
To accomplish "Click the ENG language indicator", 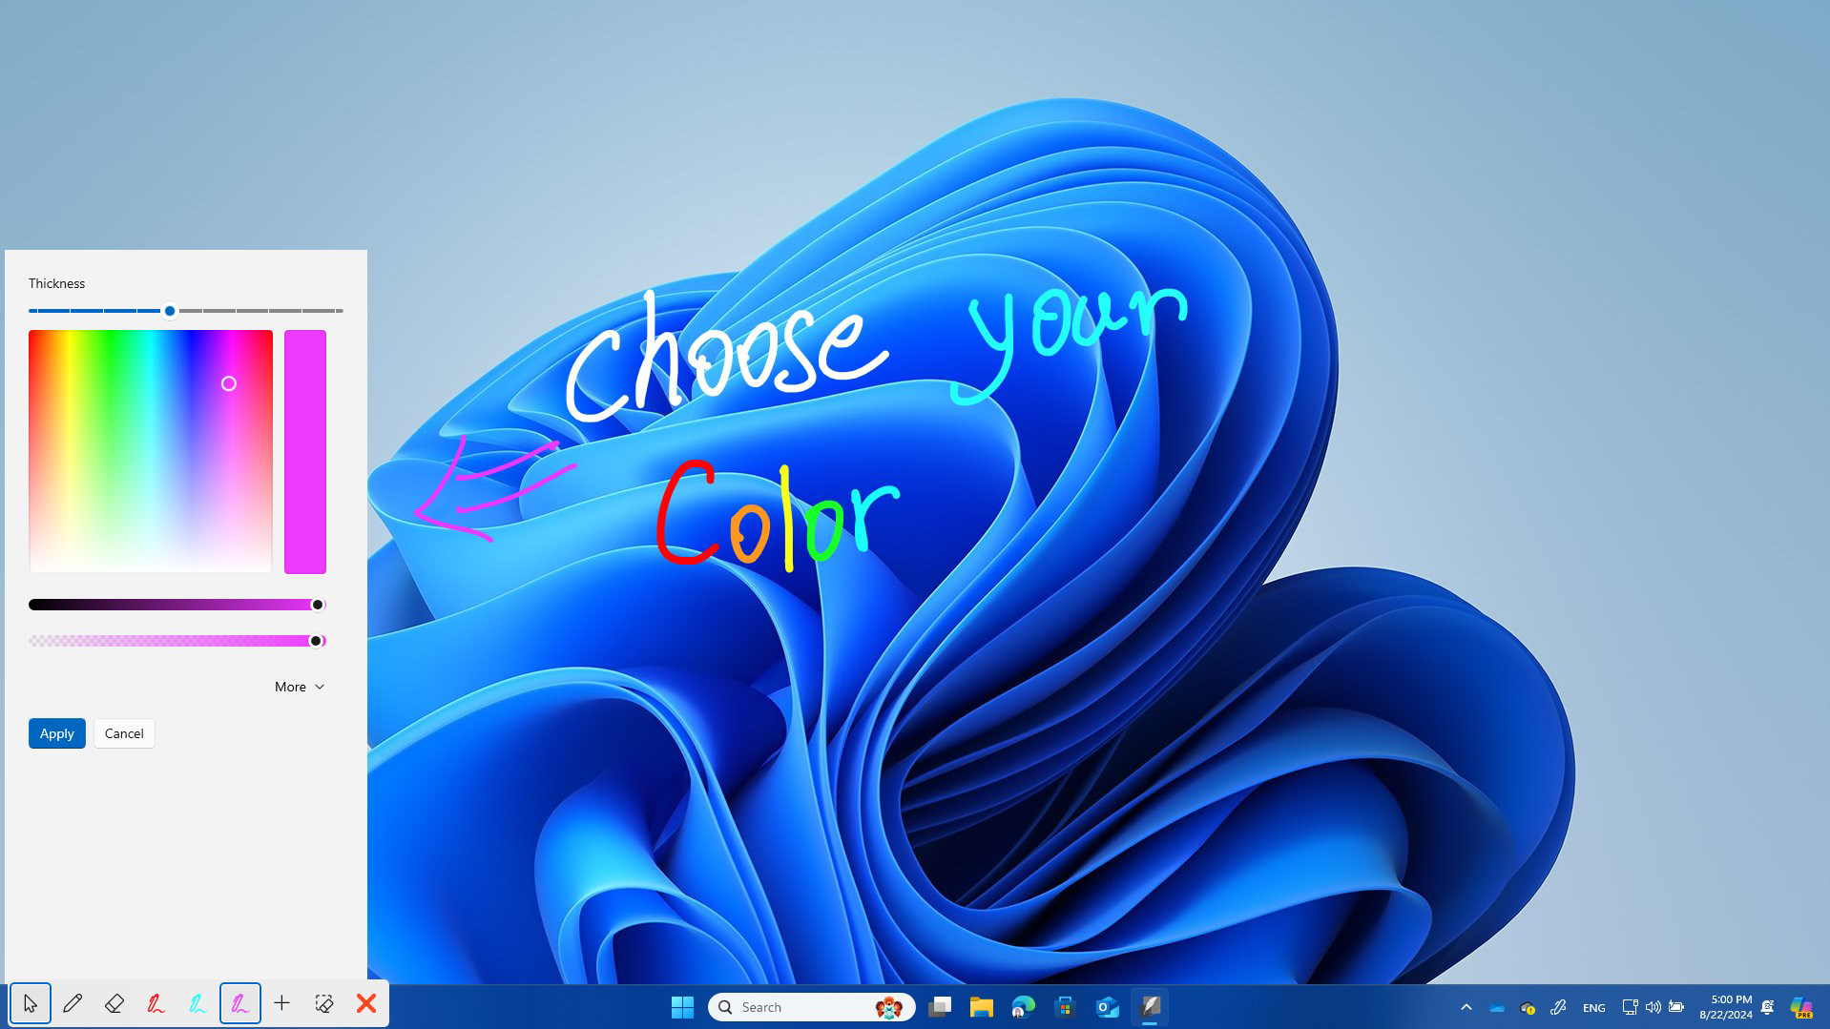I will pos(1593,1008).
